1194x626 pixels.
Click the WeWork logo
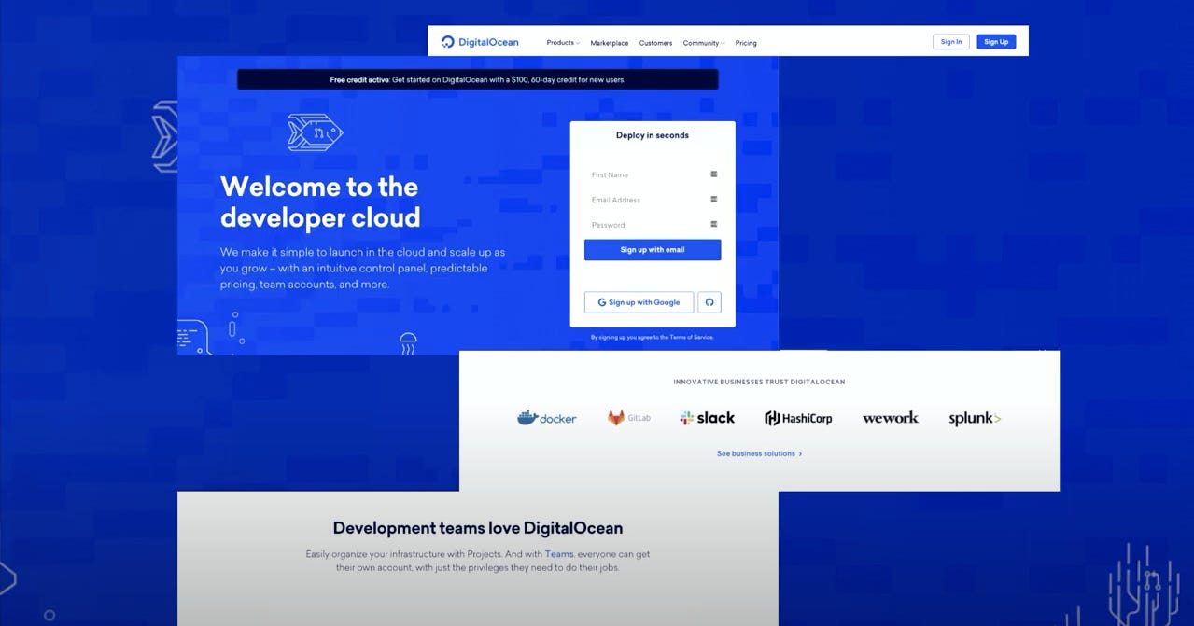(x=891, y=418)
